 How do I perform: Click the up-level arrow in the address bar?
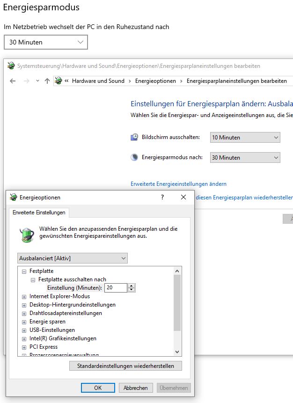[x=47, y=81]
